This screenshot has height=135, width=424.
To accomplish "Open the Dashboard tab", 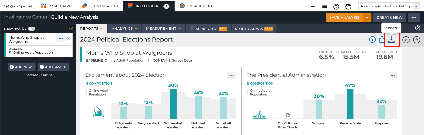I will pyautogui.click(x=56, y=6).
